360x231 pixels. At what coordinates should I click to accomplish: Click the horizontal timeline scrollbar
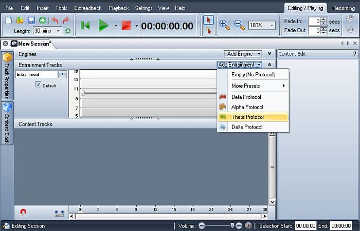point(168,216)
